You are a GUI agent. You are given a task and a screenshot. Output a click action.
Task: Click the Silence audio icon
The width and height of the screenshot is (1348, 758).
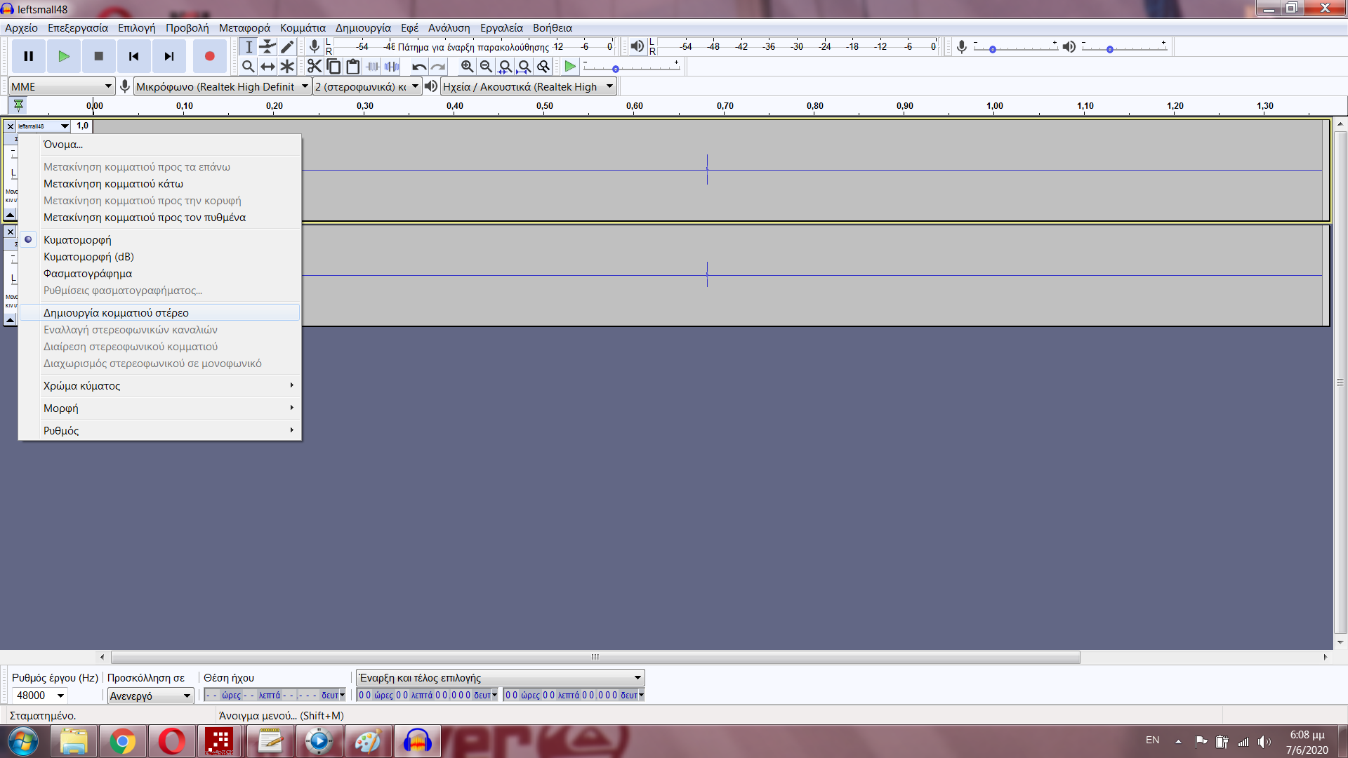[x=392, y=67]
